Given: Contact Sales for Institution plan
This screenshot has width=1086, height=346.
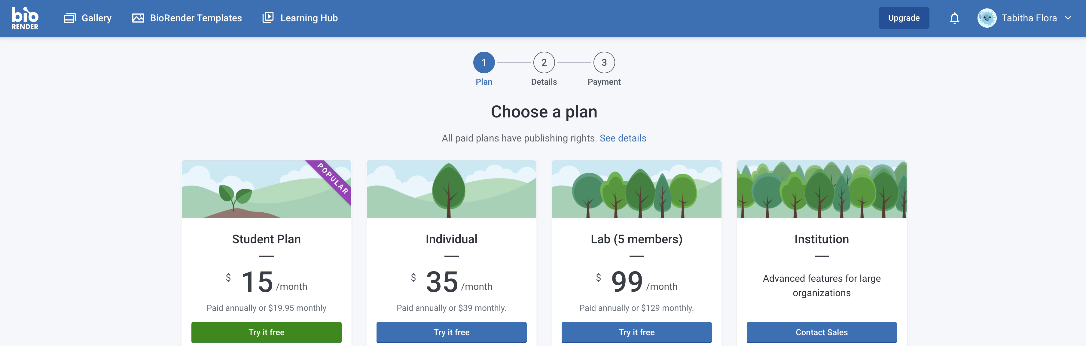Looking at the screenshot, I should pos(821,332).
